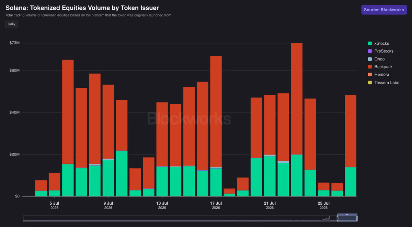
Task: Click the Remora legend color square
Action: pos(370,75)
